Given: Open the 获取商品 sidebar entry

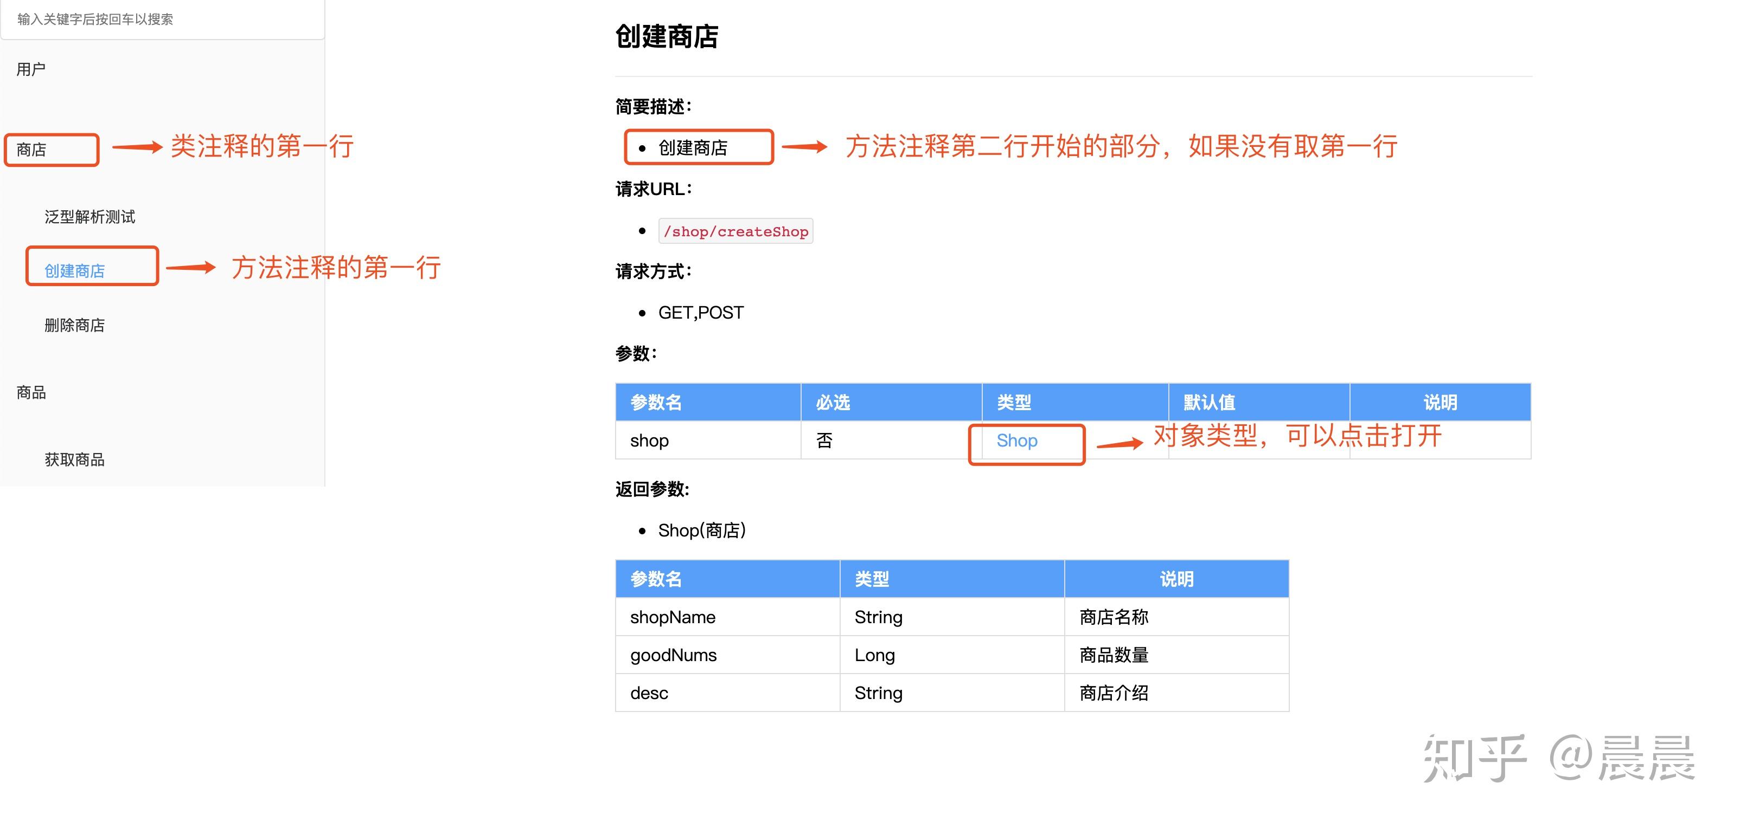Looking at the screenshot, I should (x=74, y=460).
